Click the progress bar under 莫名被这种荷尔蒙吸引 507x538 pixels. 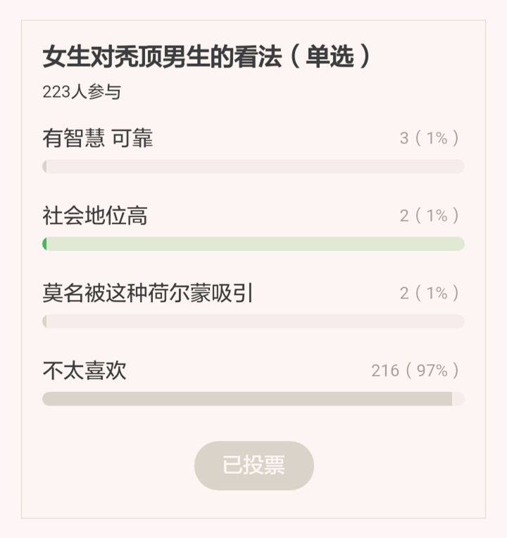(x=254, y=322)
